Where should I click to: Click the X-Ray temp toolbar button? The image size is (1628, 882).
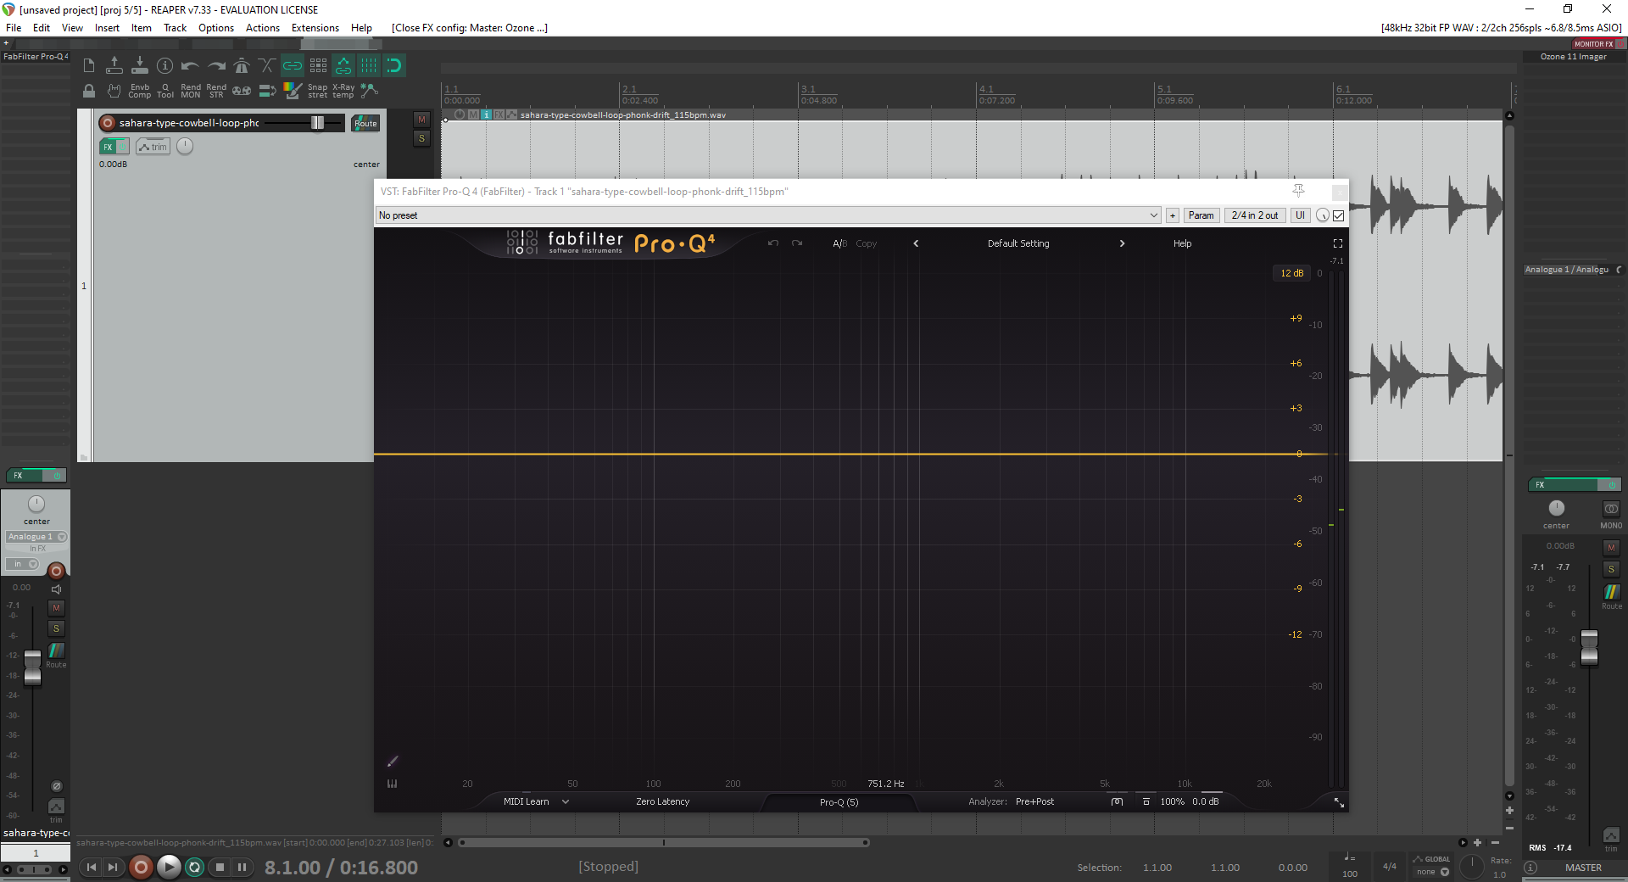coord(343,91)
